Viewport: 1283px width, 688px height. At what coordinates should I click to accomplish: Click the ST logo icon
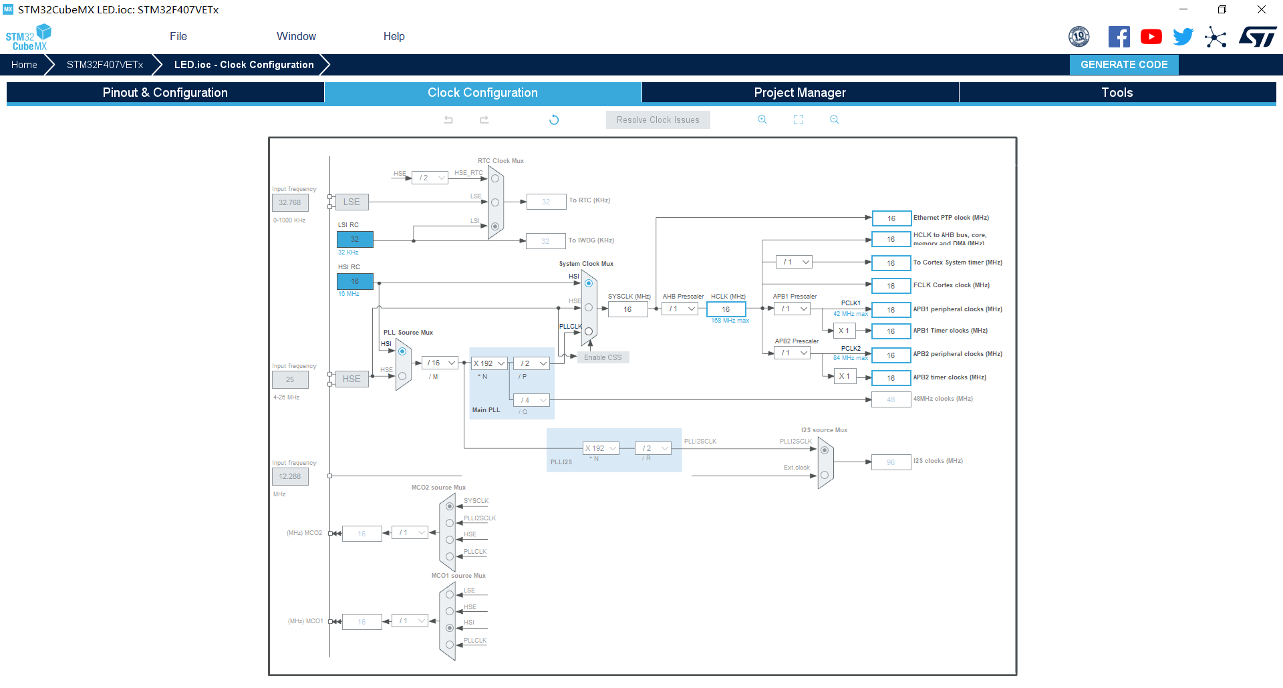pos(1258,37)
